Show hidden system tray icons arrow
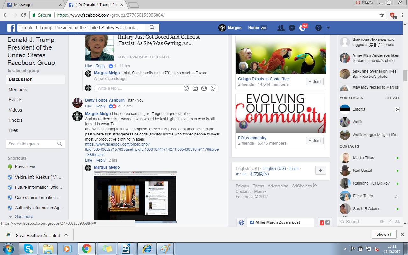408x255 pixels. tap(346, 249)
